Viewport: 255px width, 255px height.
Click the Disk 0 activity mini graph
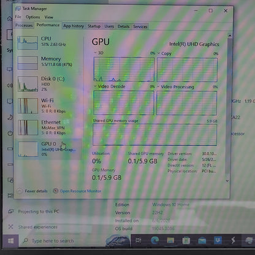click(28, 84)
